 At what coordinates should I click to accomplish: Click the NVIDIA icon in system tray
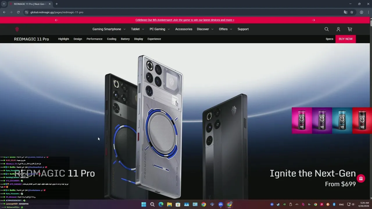[x=284, y=204]
